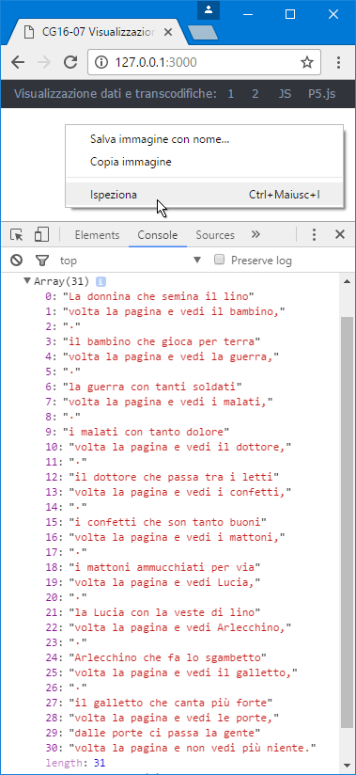Select "volta la pagina e vedi i mattoni,"
The image size is (356, 775).
[178, 536]
